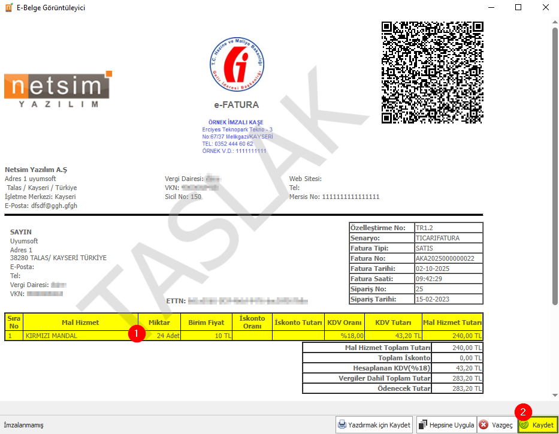
Task: Click the scrollbar up arrow
Action: [554, 20]
